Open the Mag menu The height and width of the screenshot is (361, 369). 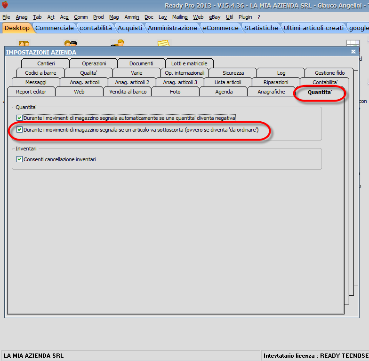114,17
